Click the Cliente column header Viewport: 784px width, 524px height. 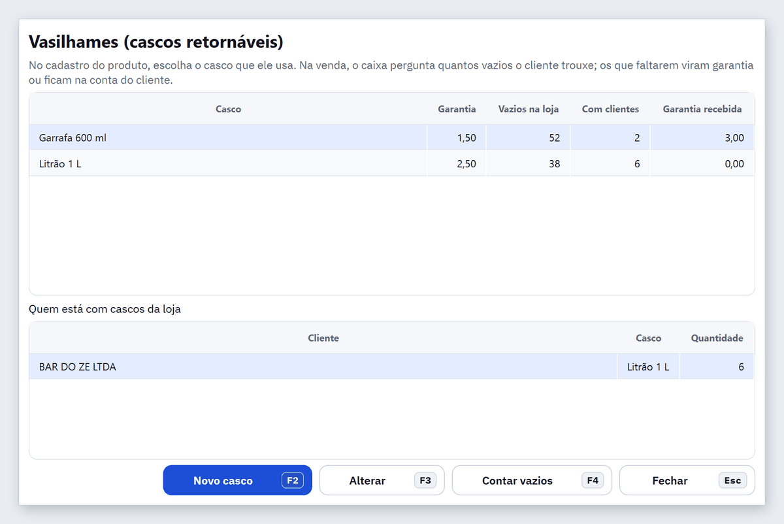323,338
